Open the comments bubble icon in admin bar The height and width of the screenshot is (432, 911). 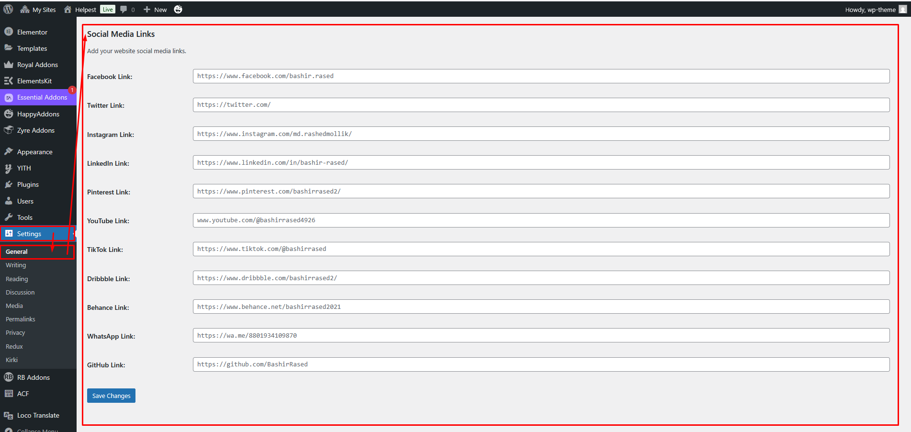tap(124, 10)
